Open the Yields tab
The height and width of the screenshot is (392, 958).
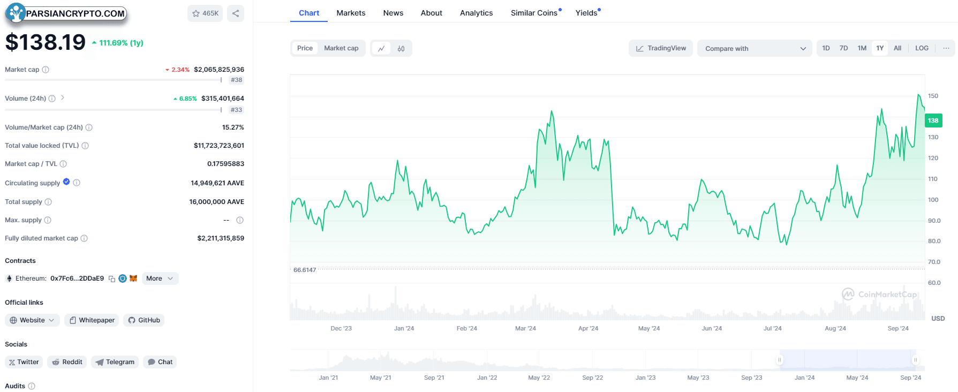click(587, 13)
